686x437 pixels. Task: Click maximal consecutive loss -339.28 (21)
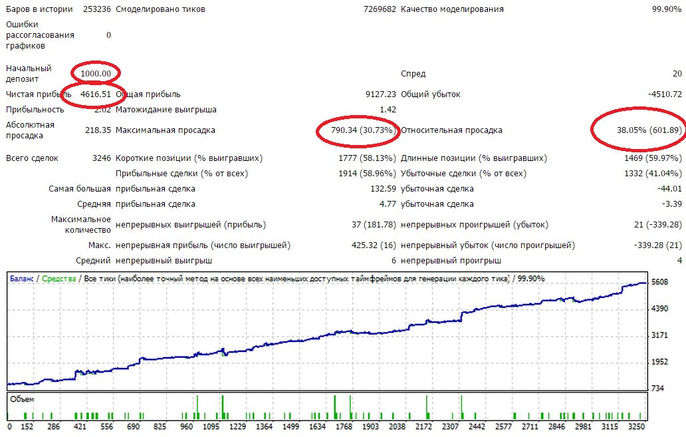[x=657, y=245]
